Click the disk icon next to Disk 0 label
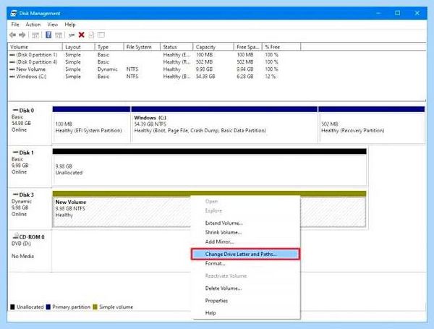 pos(15,110)
